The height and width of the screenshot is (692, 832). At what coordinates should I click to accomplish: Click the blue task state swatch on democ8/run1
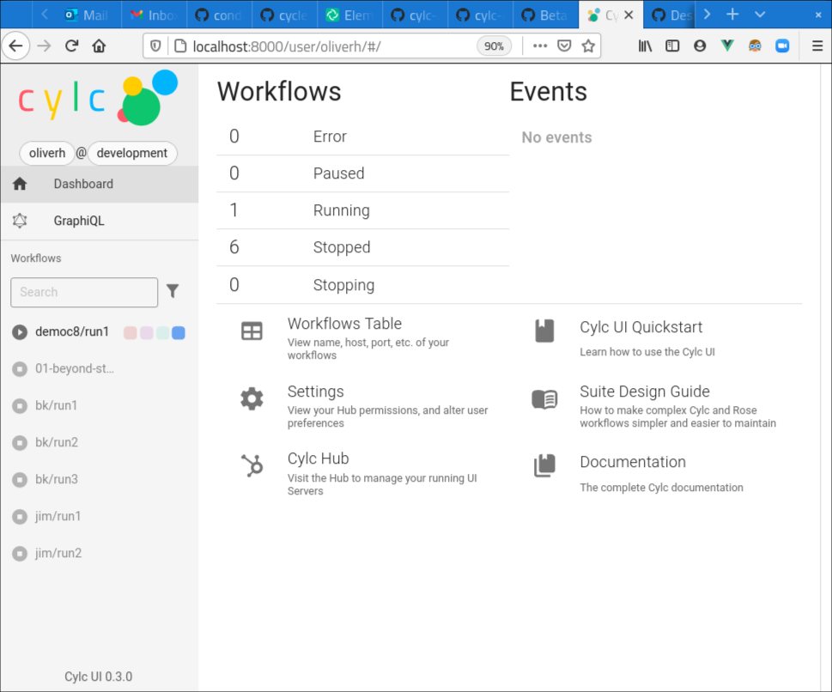coord(179,333)
